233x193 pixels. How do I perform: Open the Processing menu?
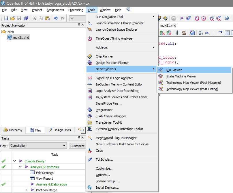point(76,10)
